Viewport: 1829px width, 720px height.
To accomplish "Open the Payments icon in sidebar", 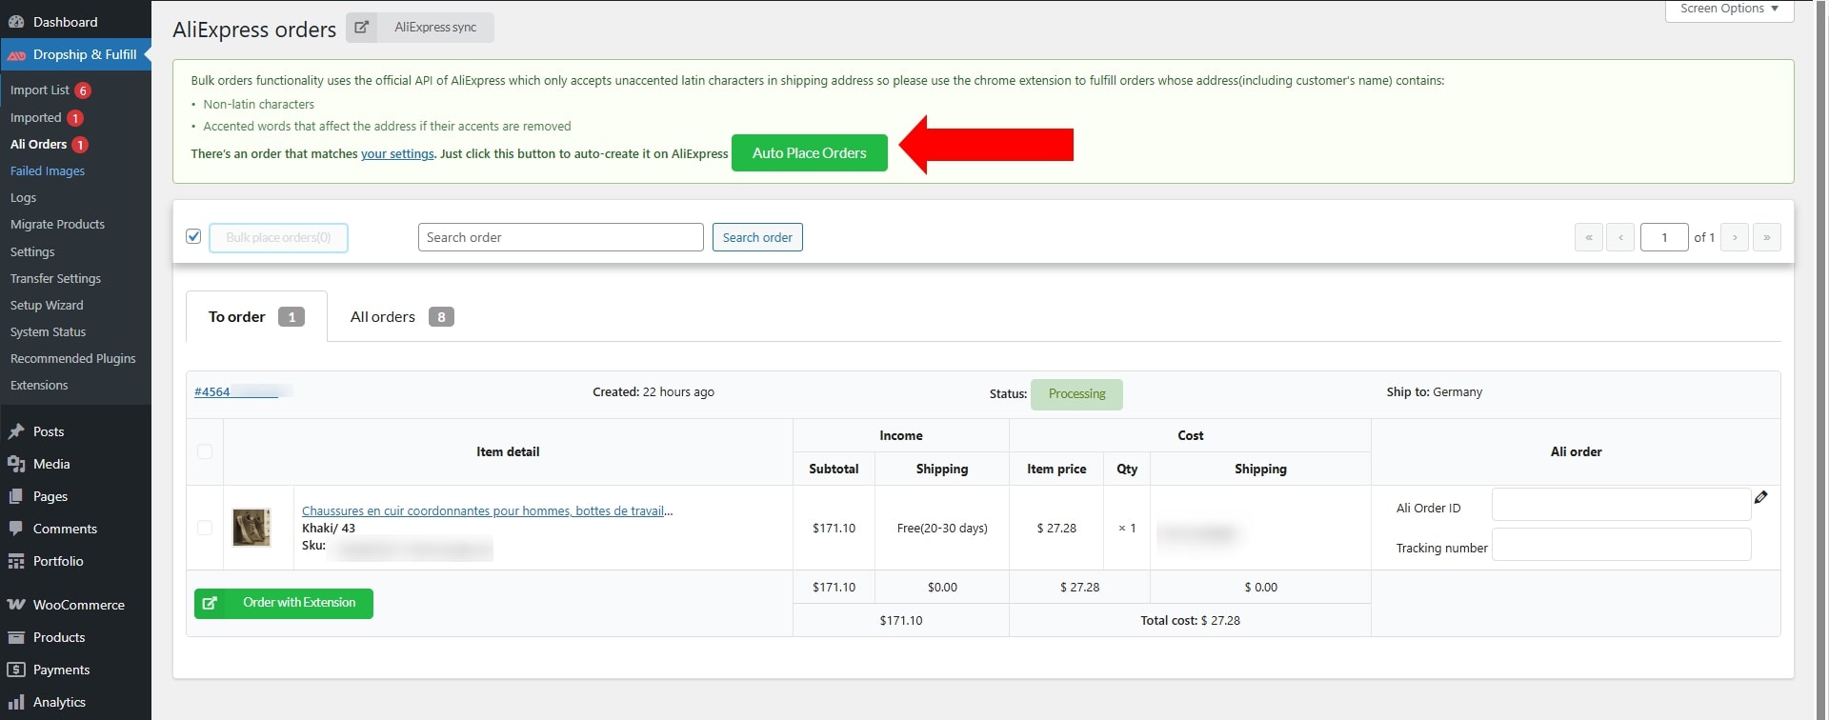I will click(16, 670).
